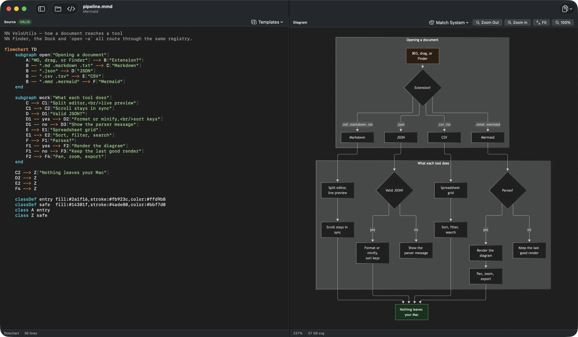Open the folder browse icon
The width and height of the screenshot is (578, 337).
(x=58, y=9)
